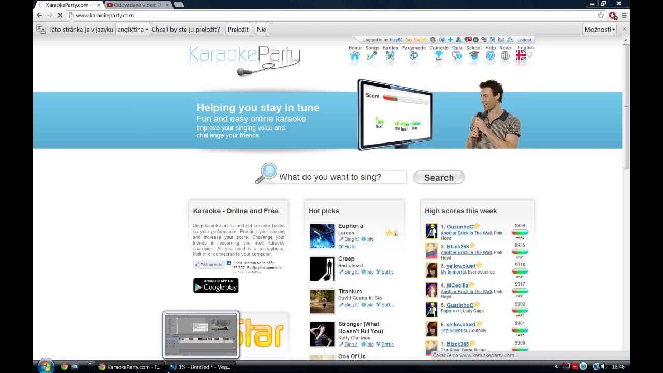Open the Euphoria album thumbnail
This screenshot has height=373, width=663.
322,236
